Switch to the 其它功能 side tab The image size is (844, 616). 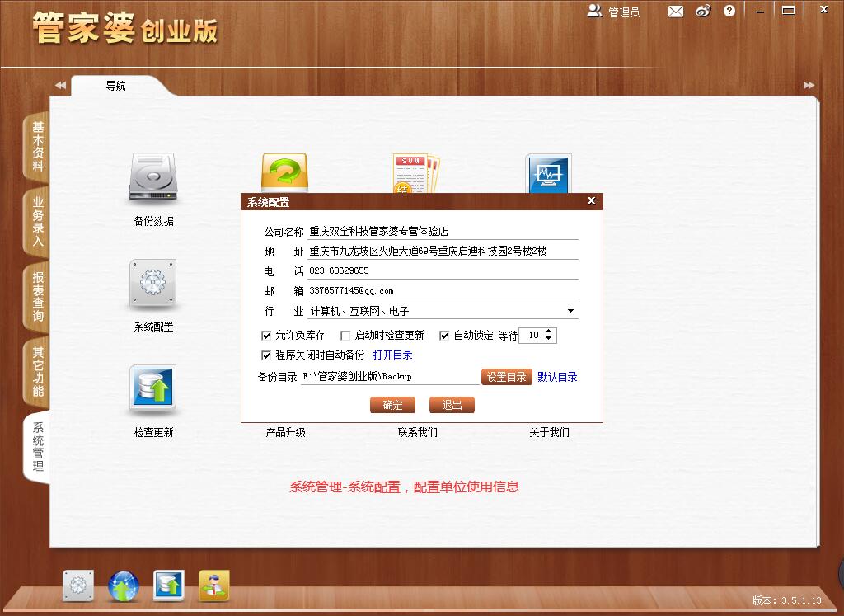click(x=37, y=372)
